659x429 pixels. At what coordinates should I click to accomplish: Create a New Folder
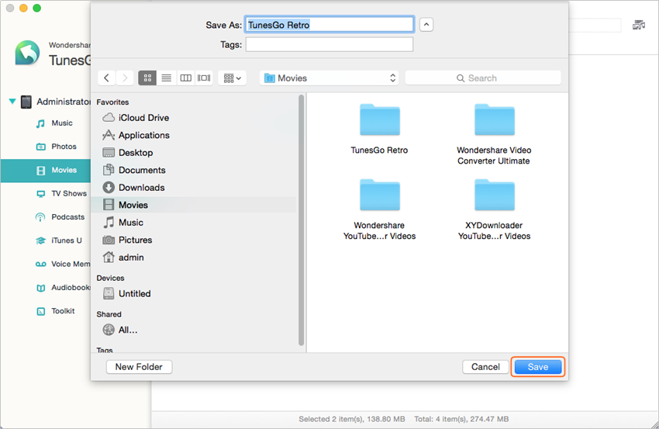point(140,367)
